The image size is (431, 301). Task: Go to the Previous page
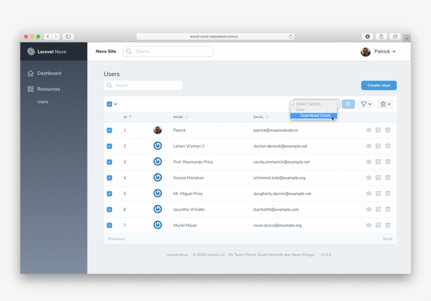[x=116, y=239]
